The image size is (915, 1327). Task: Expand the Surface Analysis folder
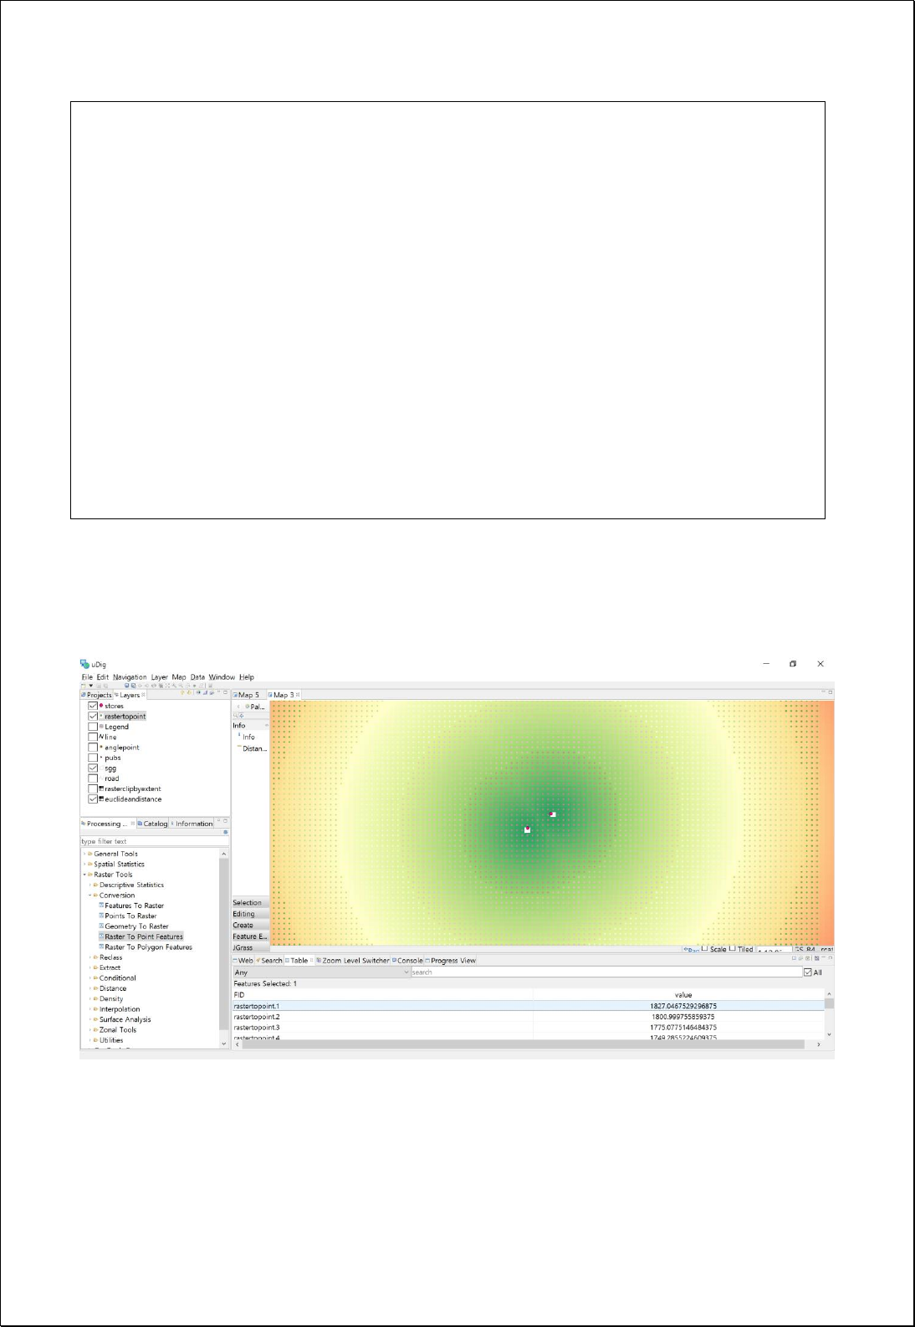[x=90, y=1019]
